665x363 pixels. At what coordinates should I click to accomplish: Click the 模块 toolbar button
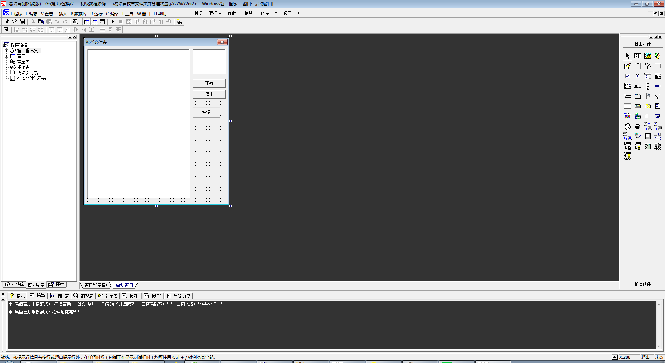point(198,13)
